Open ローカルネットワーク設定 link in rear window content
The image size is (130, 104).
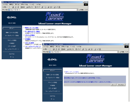pyautogui.click(x=32, y=31)
